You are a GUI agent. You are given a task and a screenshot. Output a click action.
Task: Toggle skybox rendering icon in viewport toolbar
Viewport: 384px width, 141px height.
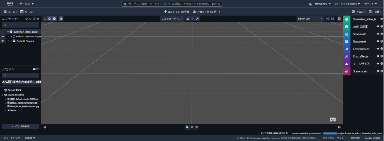pos(187,19)
